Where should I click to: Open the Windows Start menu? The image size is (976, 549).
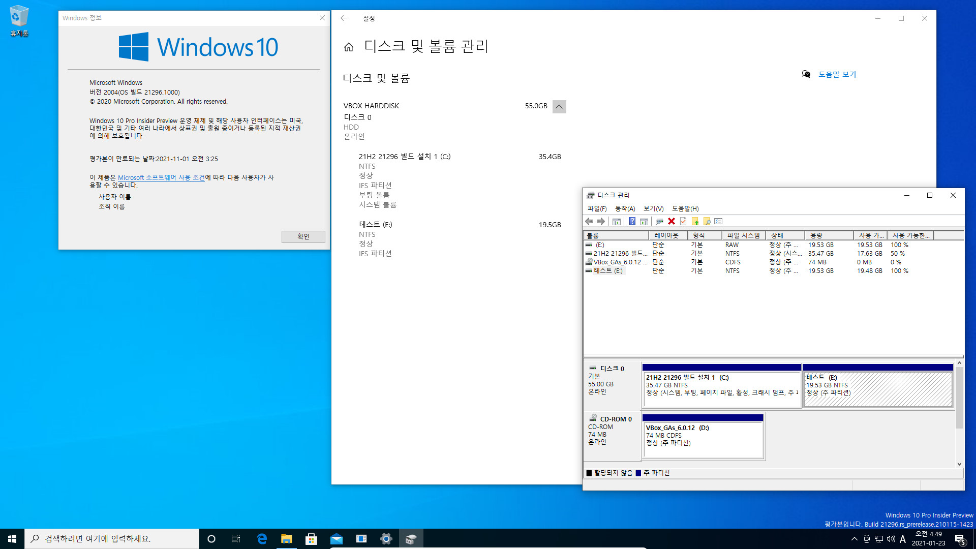12,539
